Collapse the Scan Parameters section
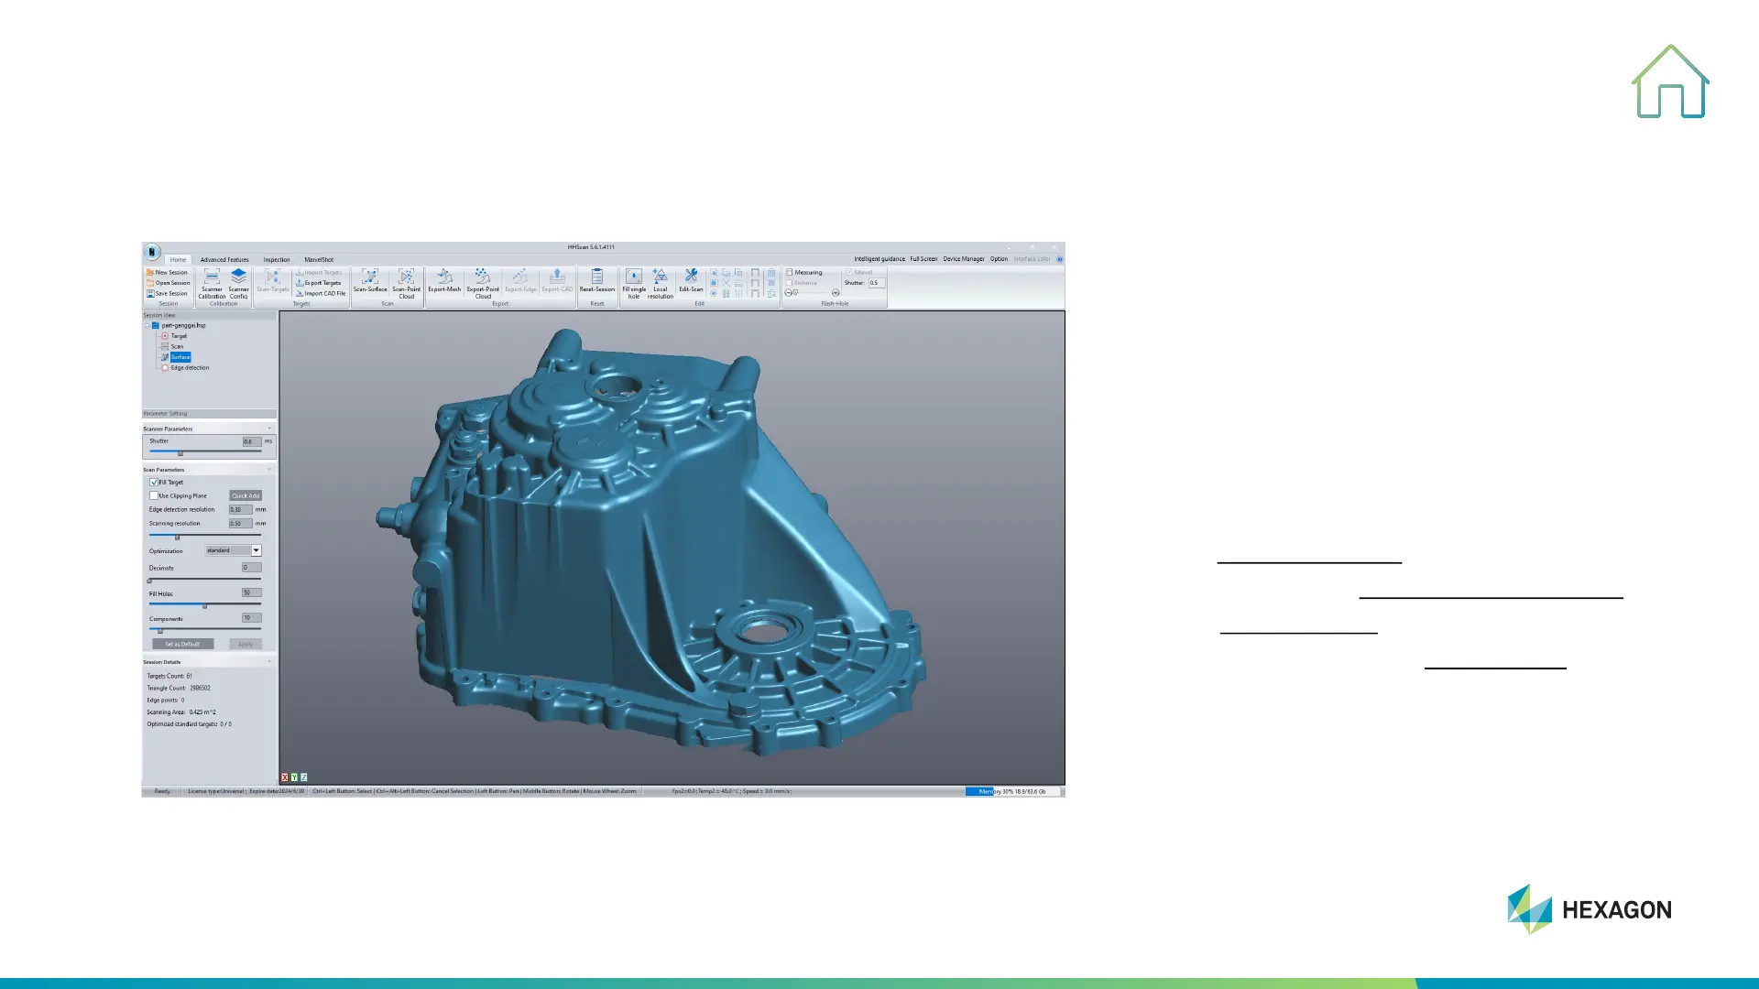1759x989 pixels. (x=269, y=470)
